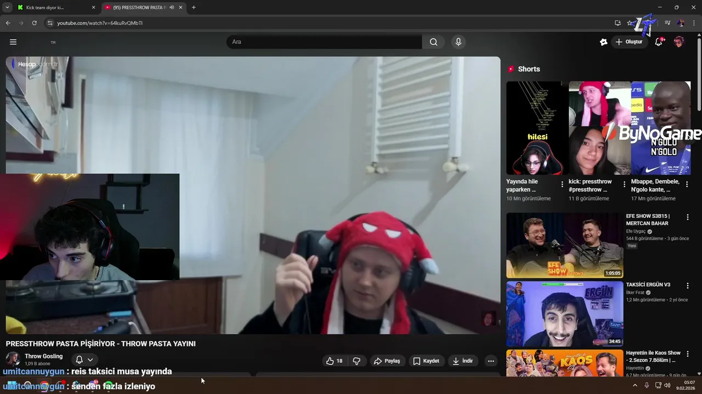Open Chrome's three-dot menu
Screen dimensions: 702x394
coord(694,23)
